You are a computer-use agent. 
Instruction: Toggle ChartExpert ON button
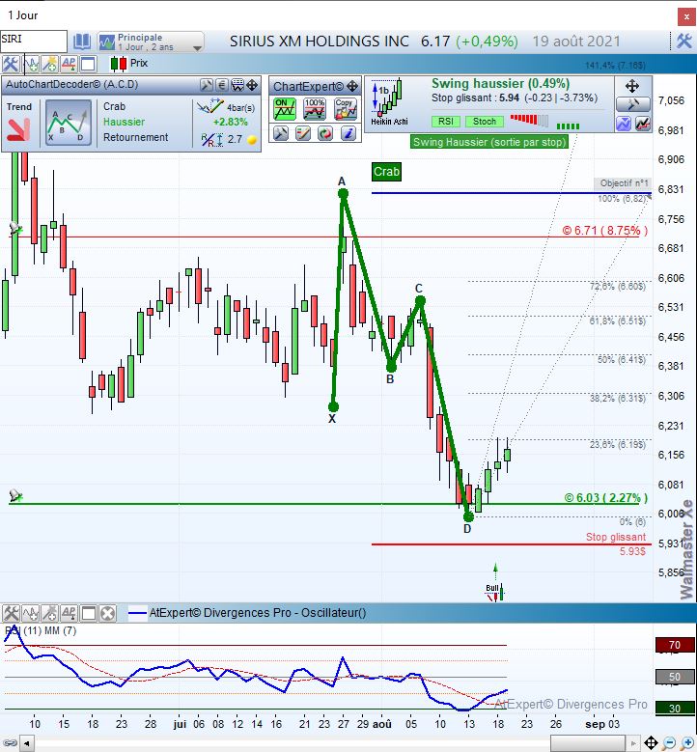[x=284, y=109]
